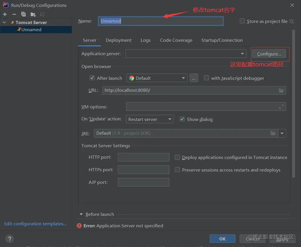This screenshot has height=247, width=301.
Task: Browse for URL using folder icon
Action: (x=281, y=90)
